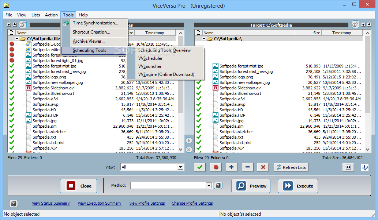Open the View menu
Screen dimensions: 378x220
point(22,15)
